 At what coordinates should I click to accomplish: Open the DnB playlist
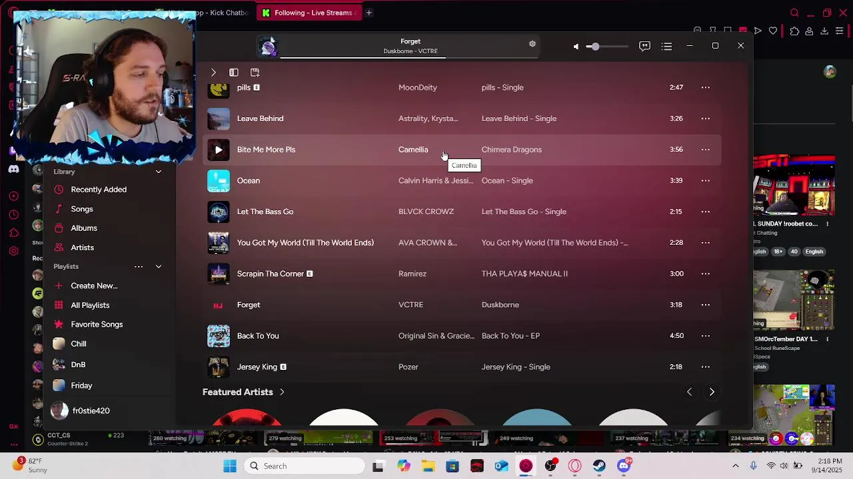click(x=78, y=365)
